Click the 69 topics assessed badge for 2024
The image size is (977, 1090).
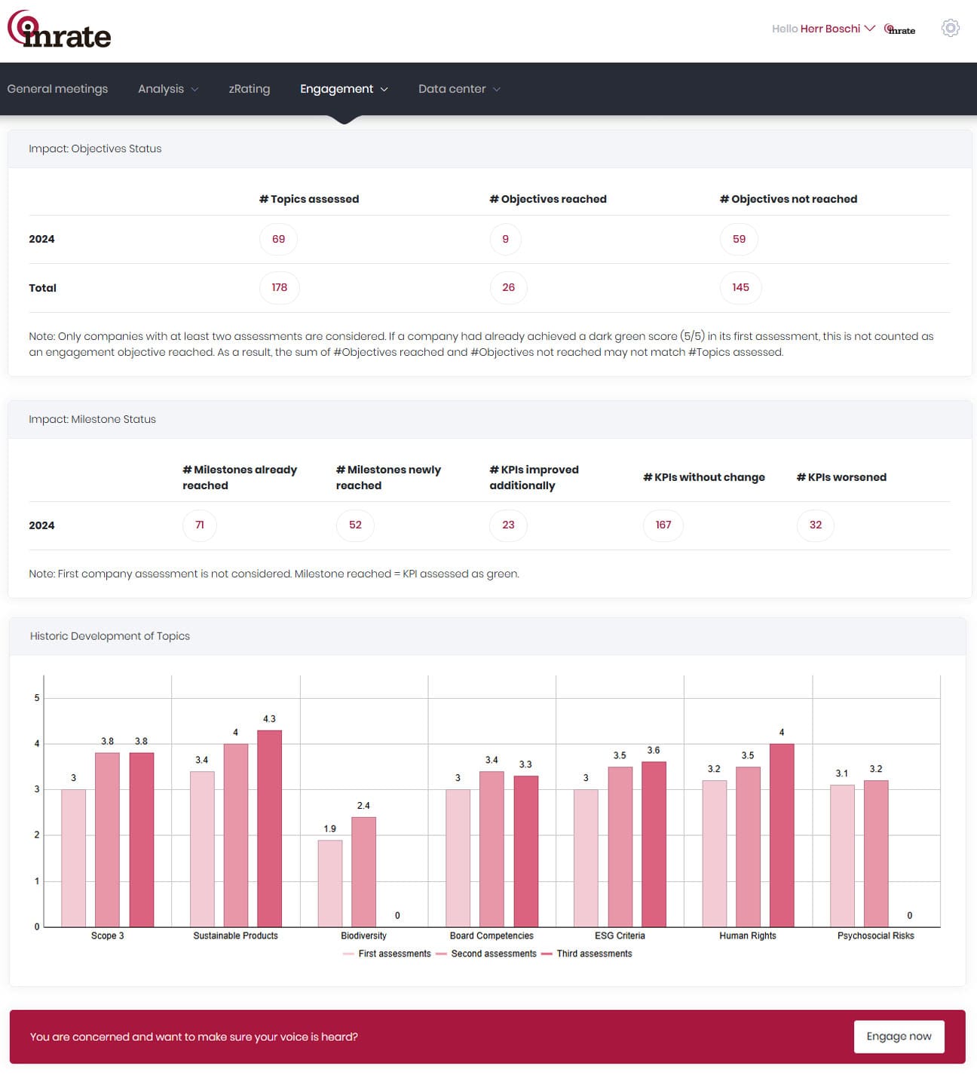tap(278, 239)
